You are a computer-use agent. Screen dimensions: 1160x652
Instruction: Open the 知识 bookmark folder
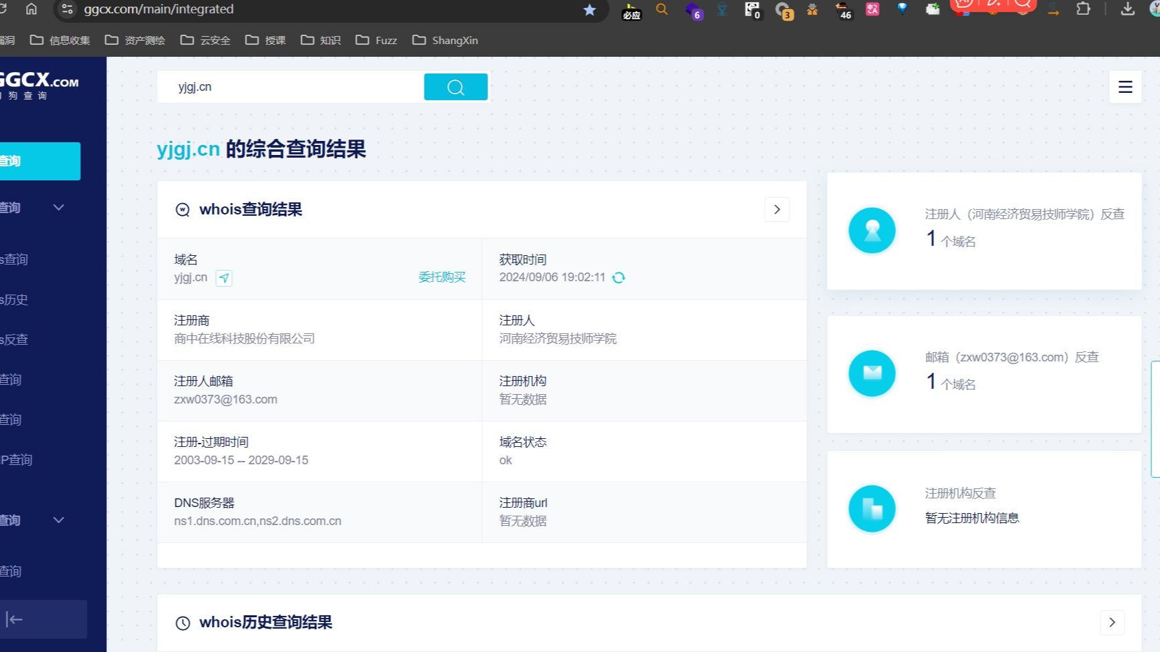(x=321, y=40)
